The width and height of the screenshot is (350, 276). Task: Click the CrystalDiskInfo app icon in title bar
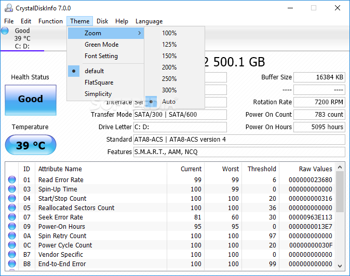(9, 8)
